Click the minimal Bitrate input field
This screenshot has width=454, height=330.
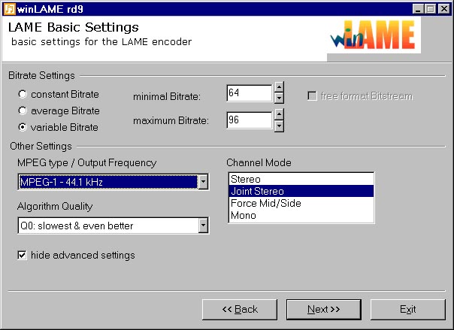250,93
